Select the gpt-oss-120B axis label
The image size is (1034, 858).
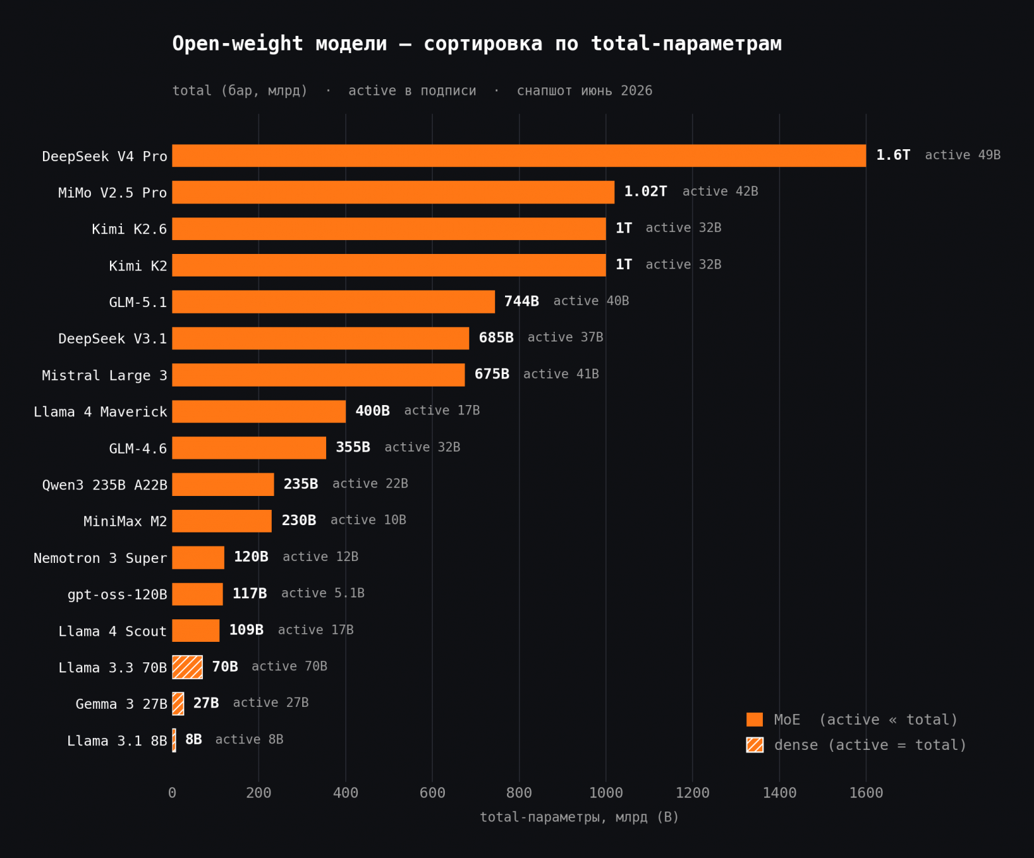[x=117, y=595]
